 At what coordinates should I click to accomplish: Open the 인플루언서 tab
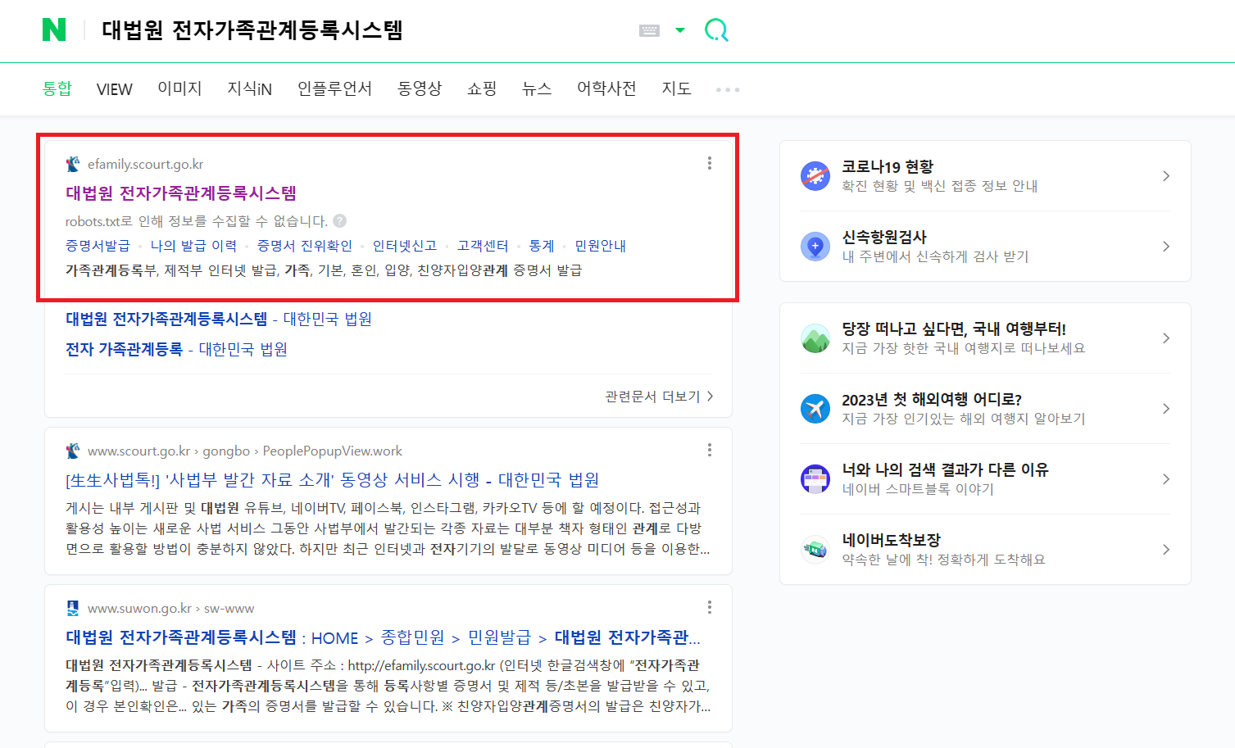(334, 88)
